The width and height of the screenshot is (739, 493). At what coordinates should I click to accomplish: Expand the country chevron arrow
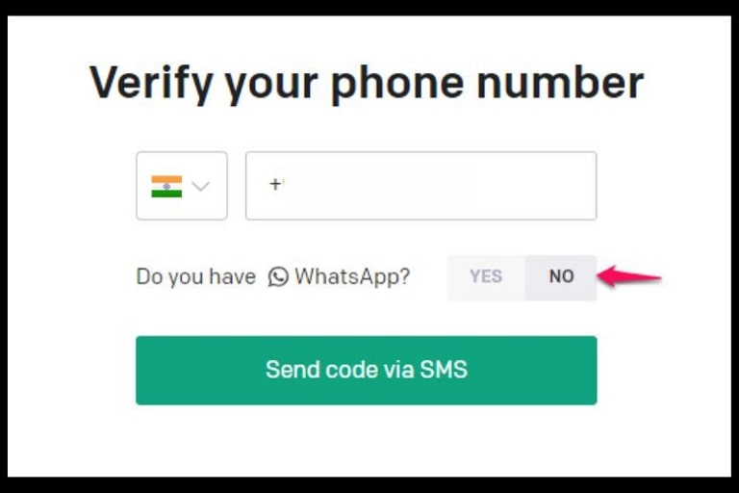[200, 187]
